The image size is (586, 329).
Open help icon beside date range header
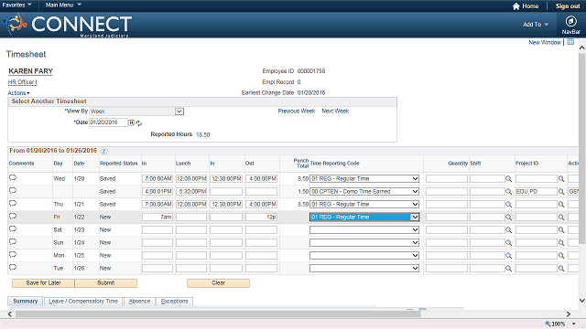pyautogui.click(x=104, y=151)
